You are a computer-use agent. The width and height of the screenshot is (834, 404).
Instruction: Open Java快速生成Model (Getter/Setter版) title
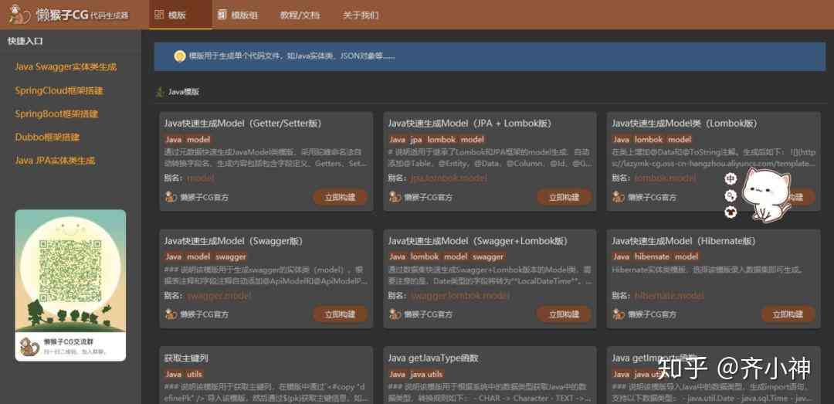242,124
